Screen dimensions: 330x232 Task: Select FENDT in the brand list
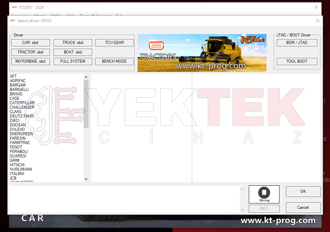click(16, 147)
